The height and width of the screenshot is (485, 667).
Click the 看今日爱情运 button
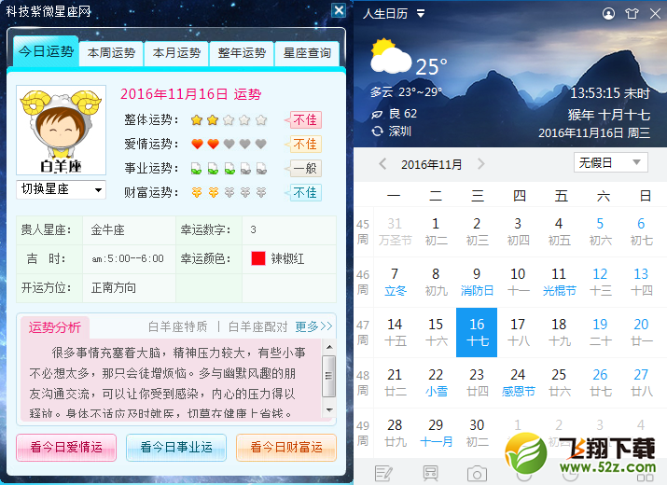click(66, 448)
